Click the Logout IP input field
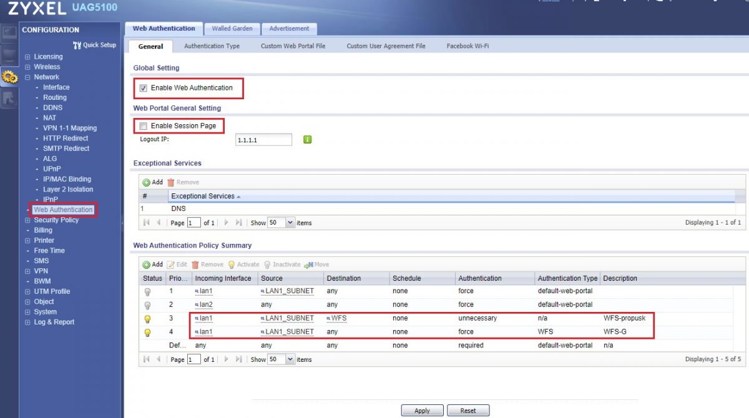749x418 pixels. [263, 140]
